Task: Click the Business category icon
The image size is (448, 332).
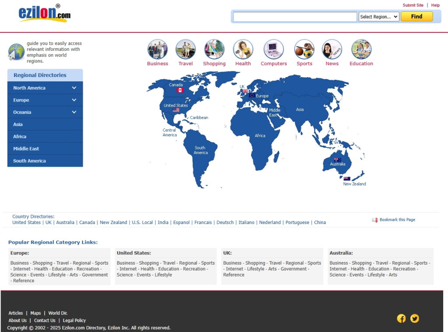Action: 157,49
